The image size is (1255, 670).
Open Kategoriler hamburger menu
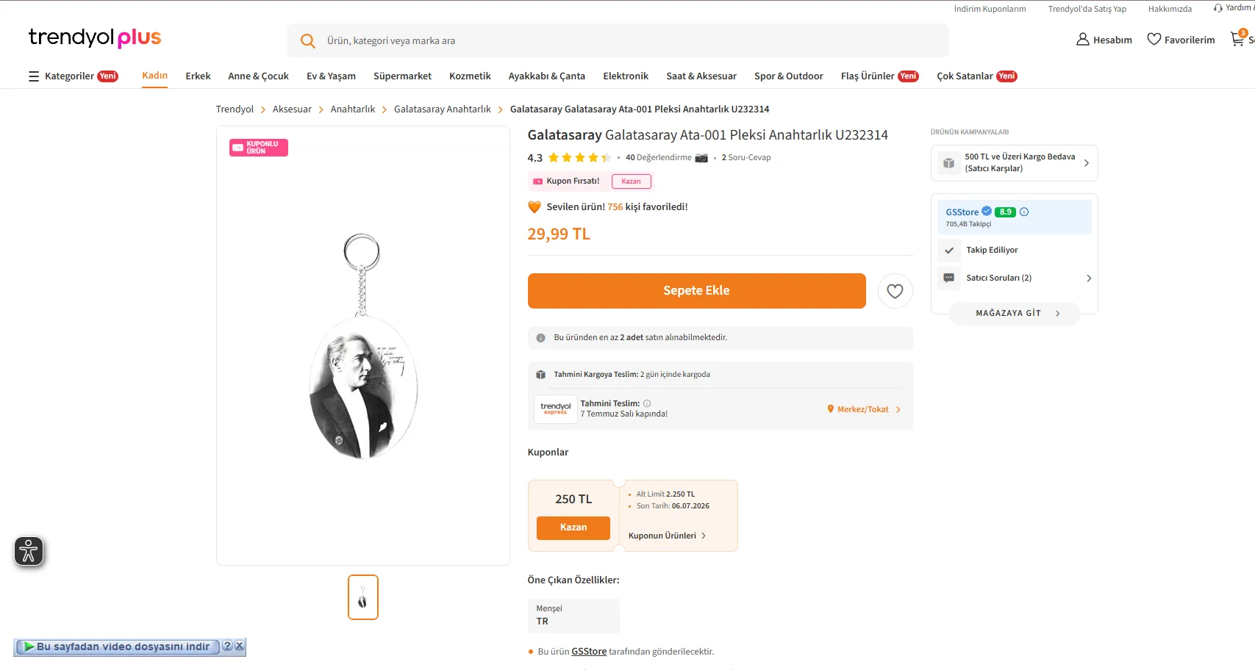pos(73,76)
